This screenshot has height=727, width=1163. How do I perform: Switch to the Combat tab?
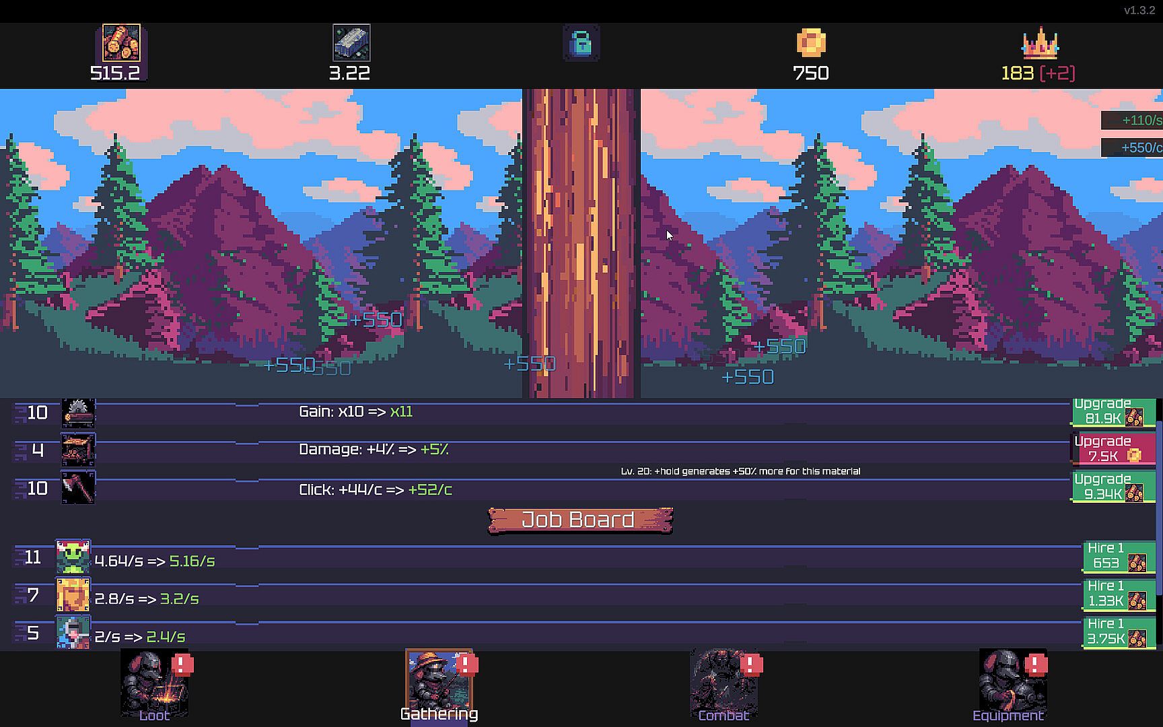click(724, 685)
